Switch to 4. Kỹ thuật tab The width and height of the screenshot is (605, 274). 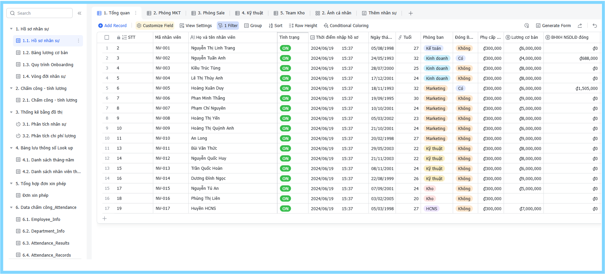(x=249, y=13)
